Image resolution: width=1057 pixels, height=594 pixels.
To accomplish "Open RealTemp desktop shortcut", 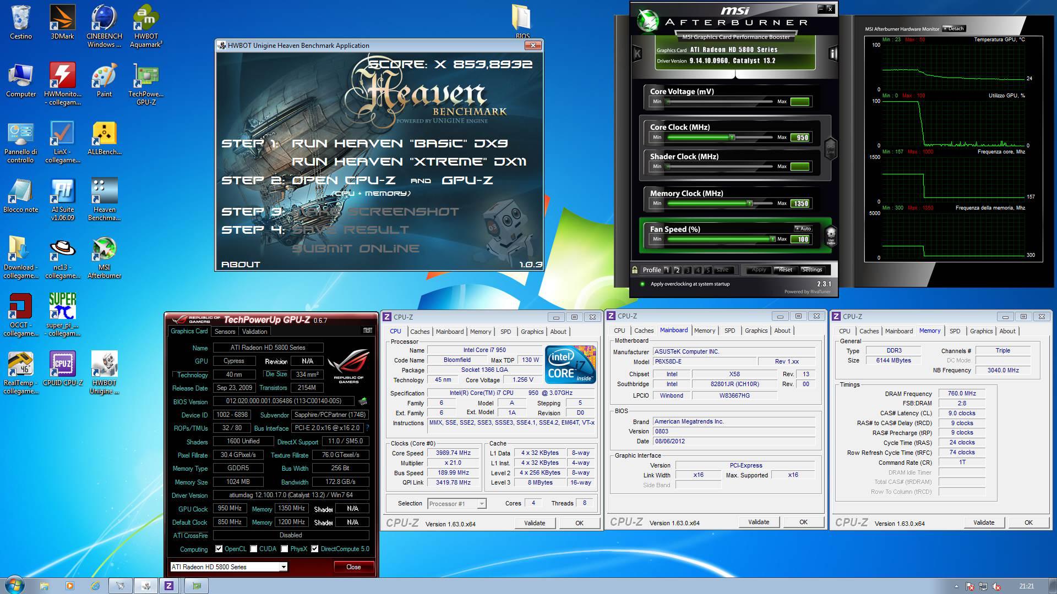I will (20, 372).
